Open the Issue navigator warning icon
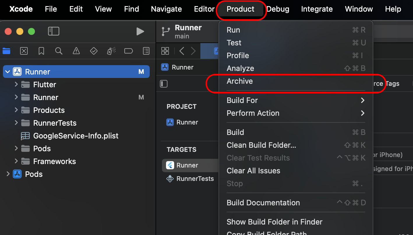Screen dimensions: 413x235 tap(76, 51)
